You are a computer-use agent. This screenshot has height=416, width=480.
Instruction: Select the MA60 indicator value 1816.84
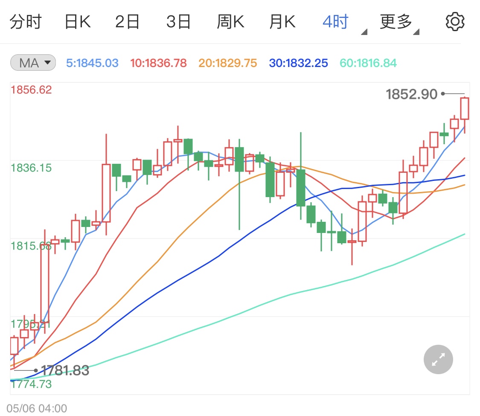click(367, 63)
